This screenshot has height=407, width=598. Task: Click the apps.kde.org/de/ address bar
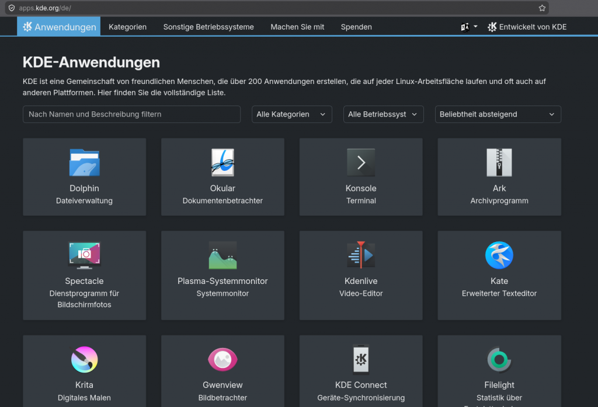pos(276,8)
